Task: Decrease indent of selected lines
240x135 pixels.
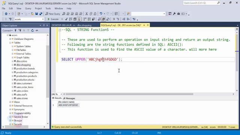Action: click(x=124, y=19)
